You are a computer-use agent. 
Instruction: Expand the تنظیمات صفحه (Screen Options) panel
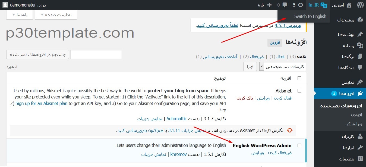tap(56, 15)
